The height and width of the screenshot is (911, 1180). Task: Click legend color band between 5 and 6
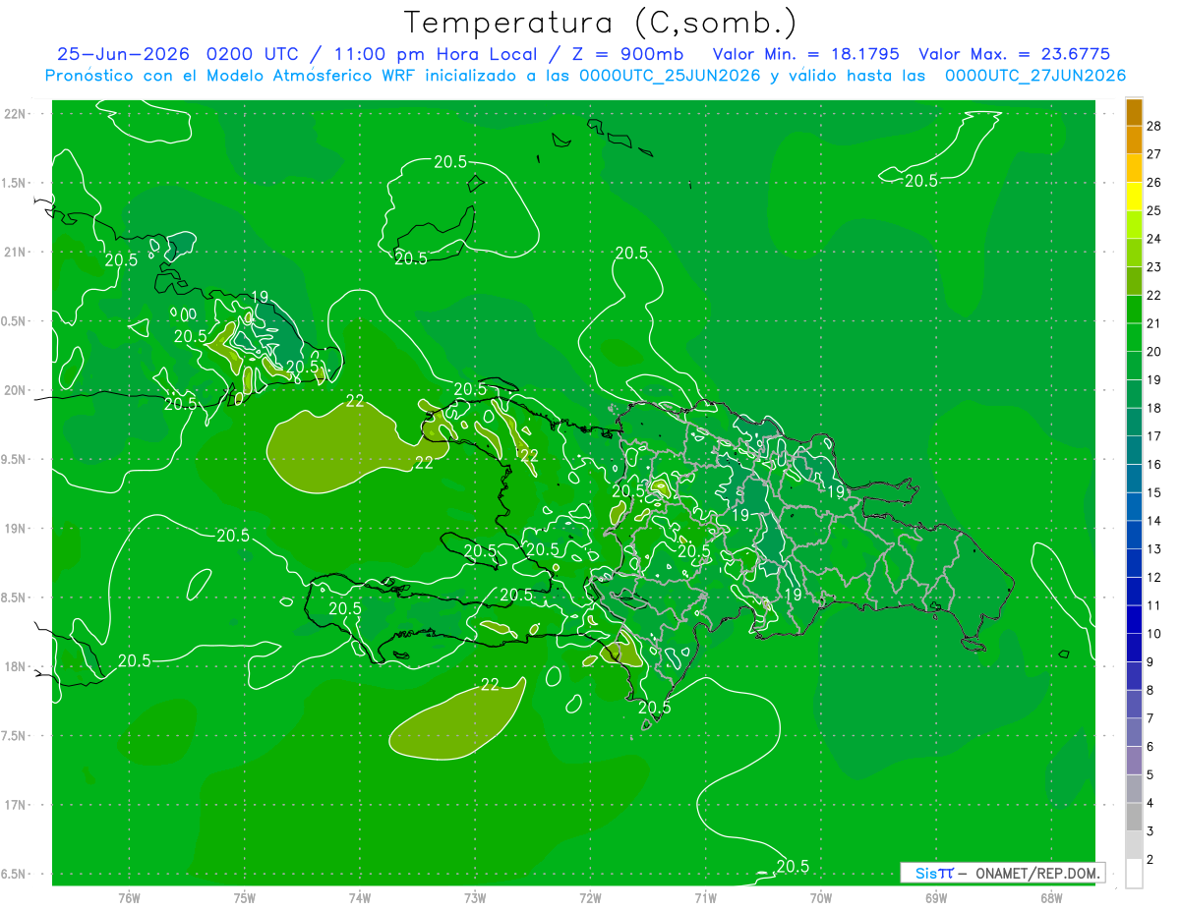pyautogui.click(x=1134, y=762)
